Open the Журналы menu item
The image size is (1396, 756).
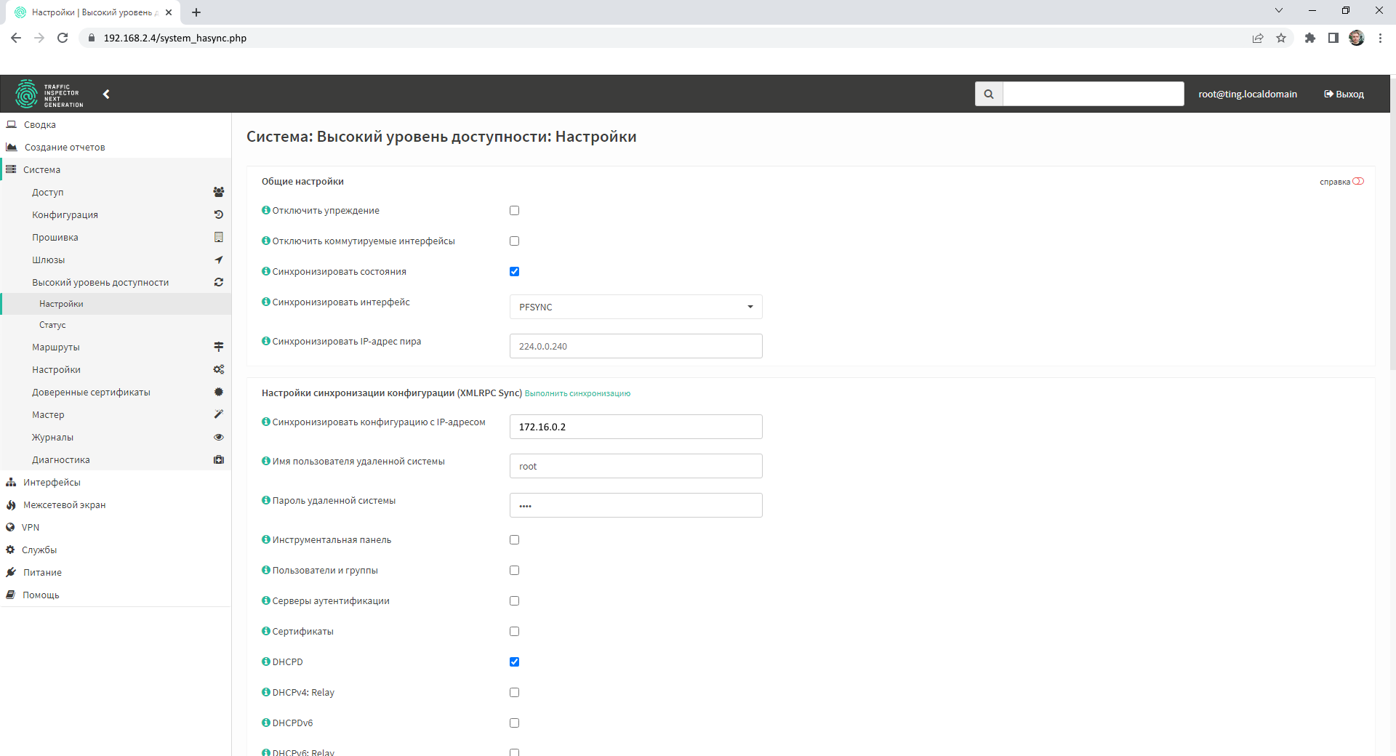tap(52, 437)
